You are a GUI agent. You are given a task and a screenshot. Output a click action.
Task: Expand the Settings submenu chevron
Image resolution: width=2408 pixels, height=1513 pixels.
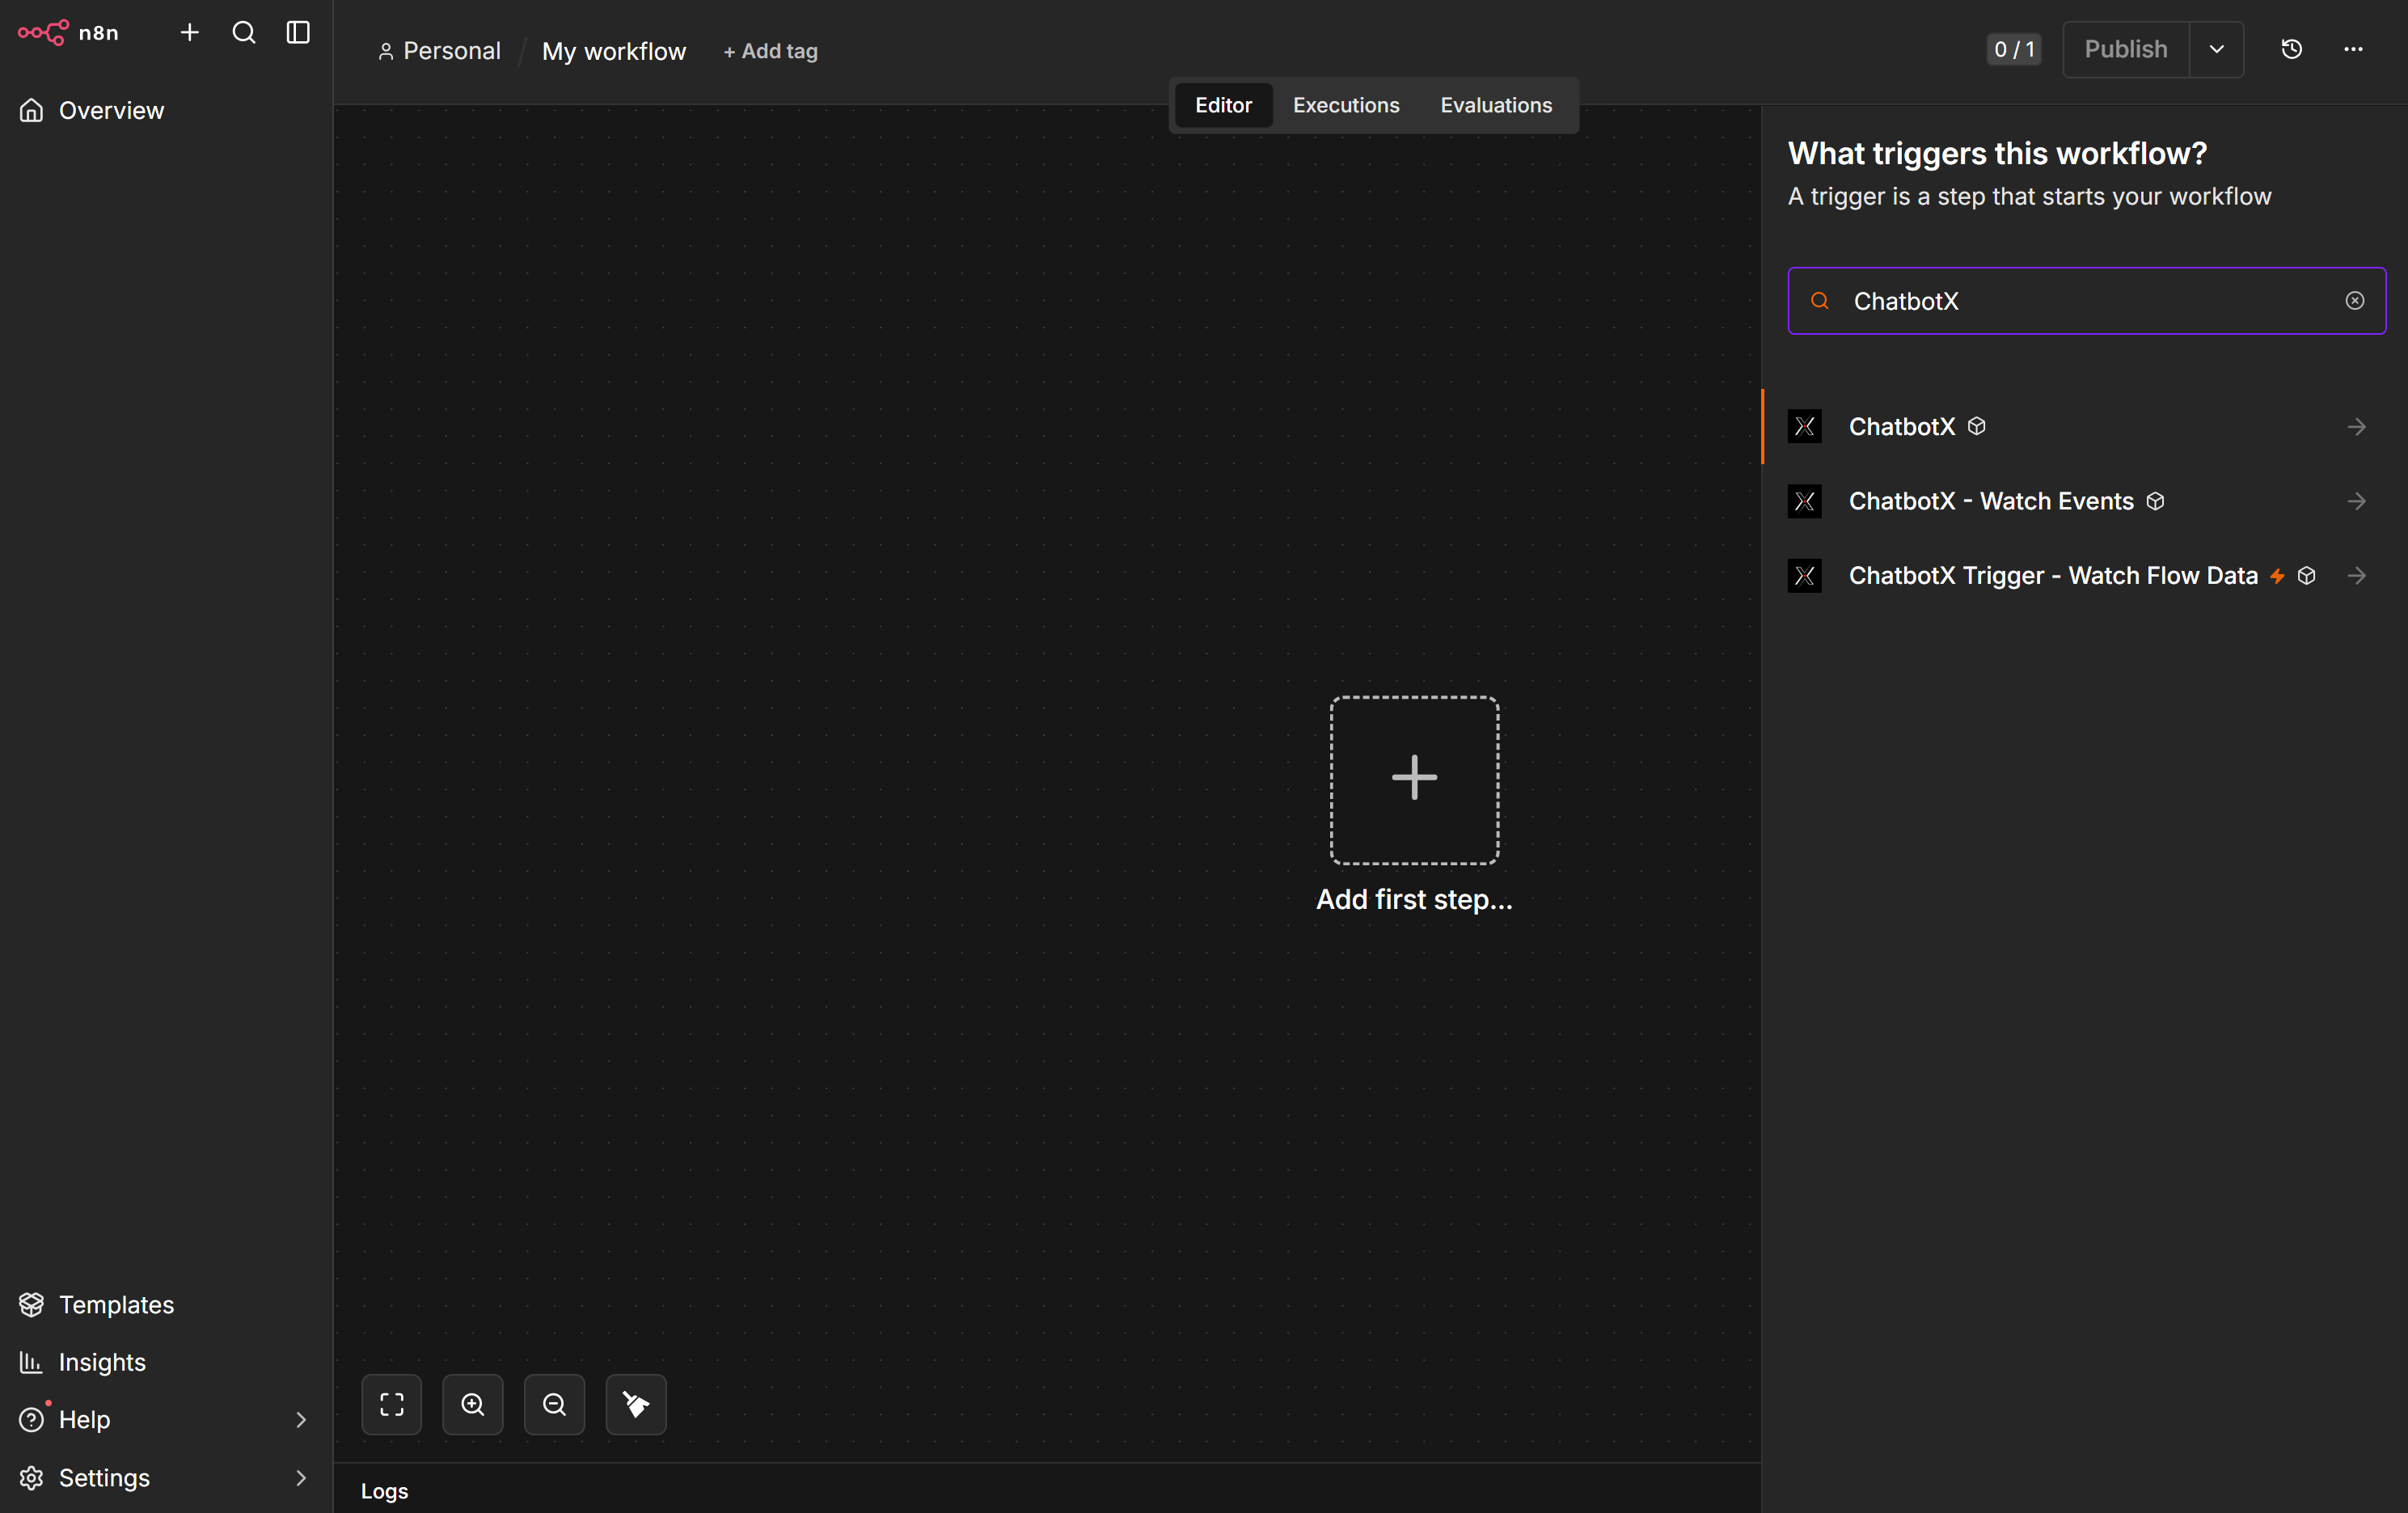coord(300,1477)
